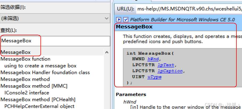Select the 'MessageBox function' index entry

click(x=26, y=59)
